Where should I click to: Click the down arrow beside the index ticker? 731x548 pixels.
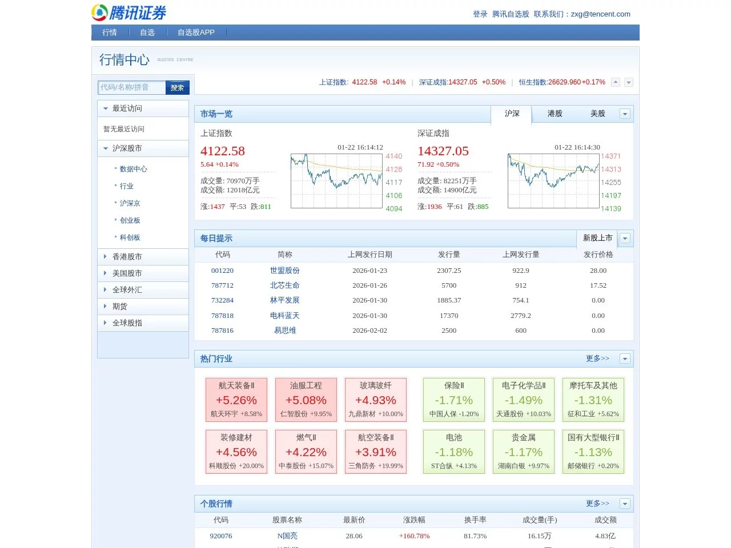click(x=628, y=82)
